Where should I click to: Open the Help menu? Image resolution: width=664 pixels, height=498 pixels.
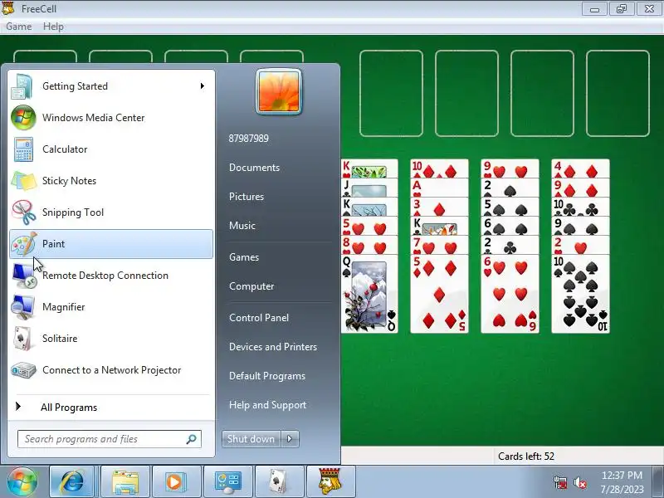[x=53, y=27]
